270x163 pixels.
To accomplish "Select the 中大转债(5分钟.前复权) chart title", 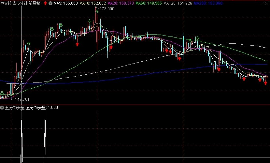I will 21,3.
